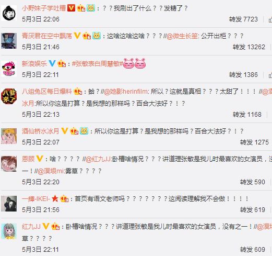
Task: Open @微生长笙 mention link
Action: (x=182, y=36)
